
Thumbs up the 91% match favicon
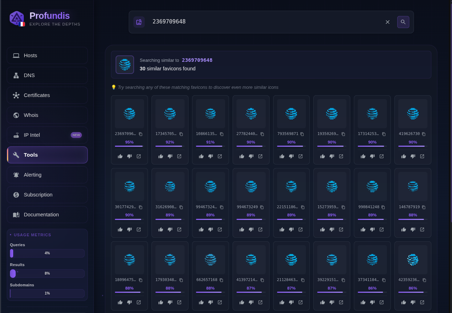201,156
